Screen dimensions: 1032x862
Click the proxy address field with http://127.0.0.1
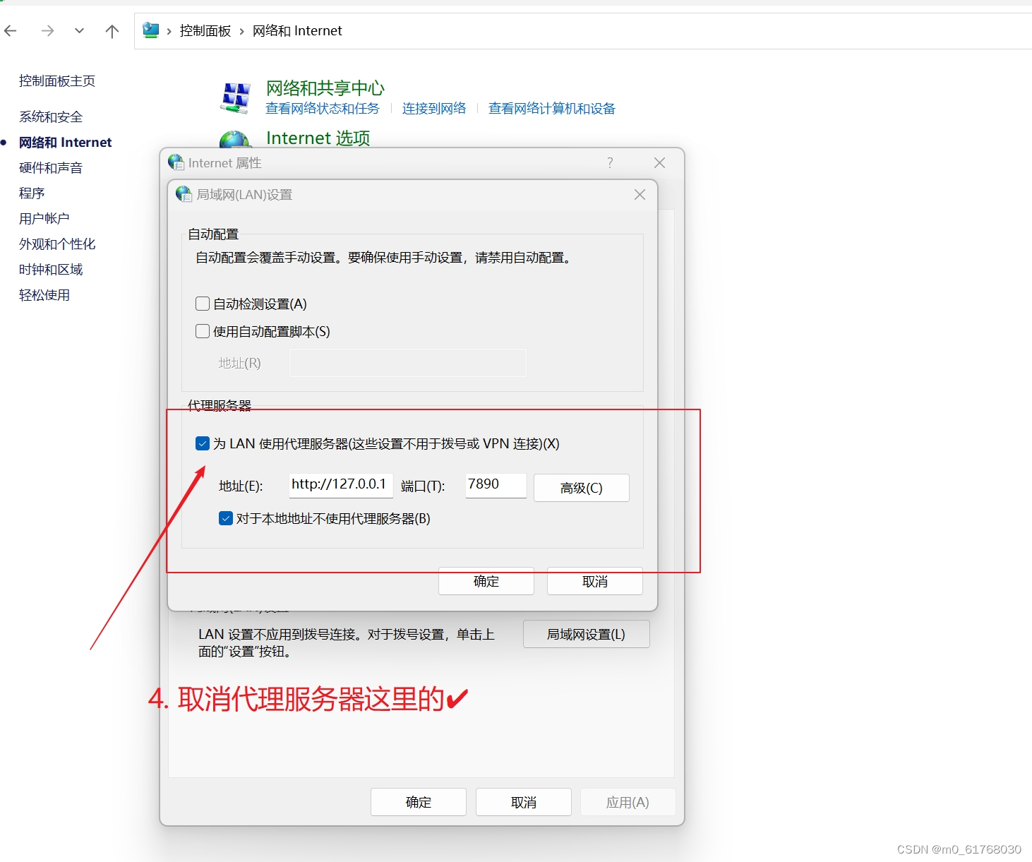tap(341, 485)
